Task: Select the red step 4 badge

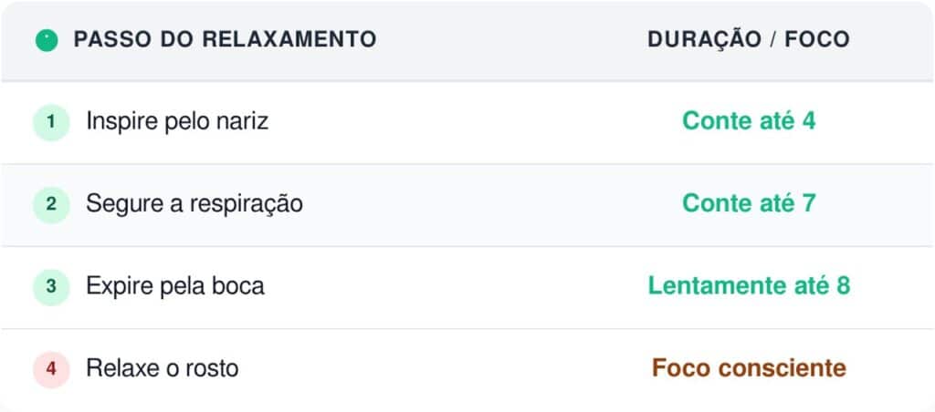Action: [x=51, y=369]
